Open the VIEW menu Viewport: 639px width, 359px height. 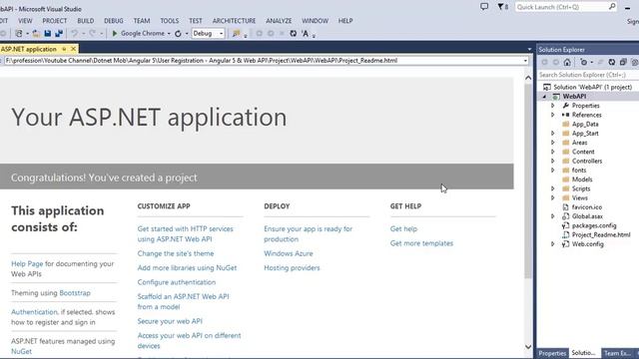click(x=25, y=20)
